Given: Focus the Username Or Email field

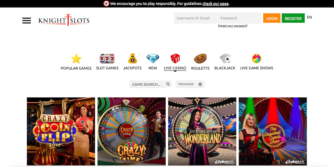Looking at the screenshot, I should [x=195, y=18].
